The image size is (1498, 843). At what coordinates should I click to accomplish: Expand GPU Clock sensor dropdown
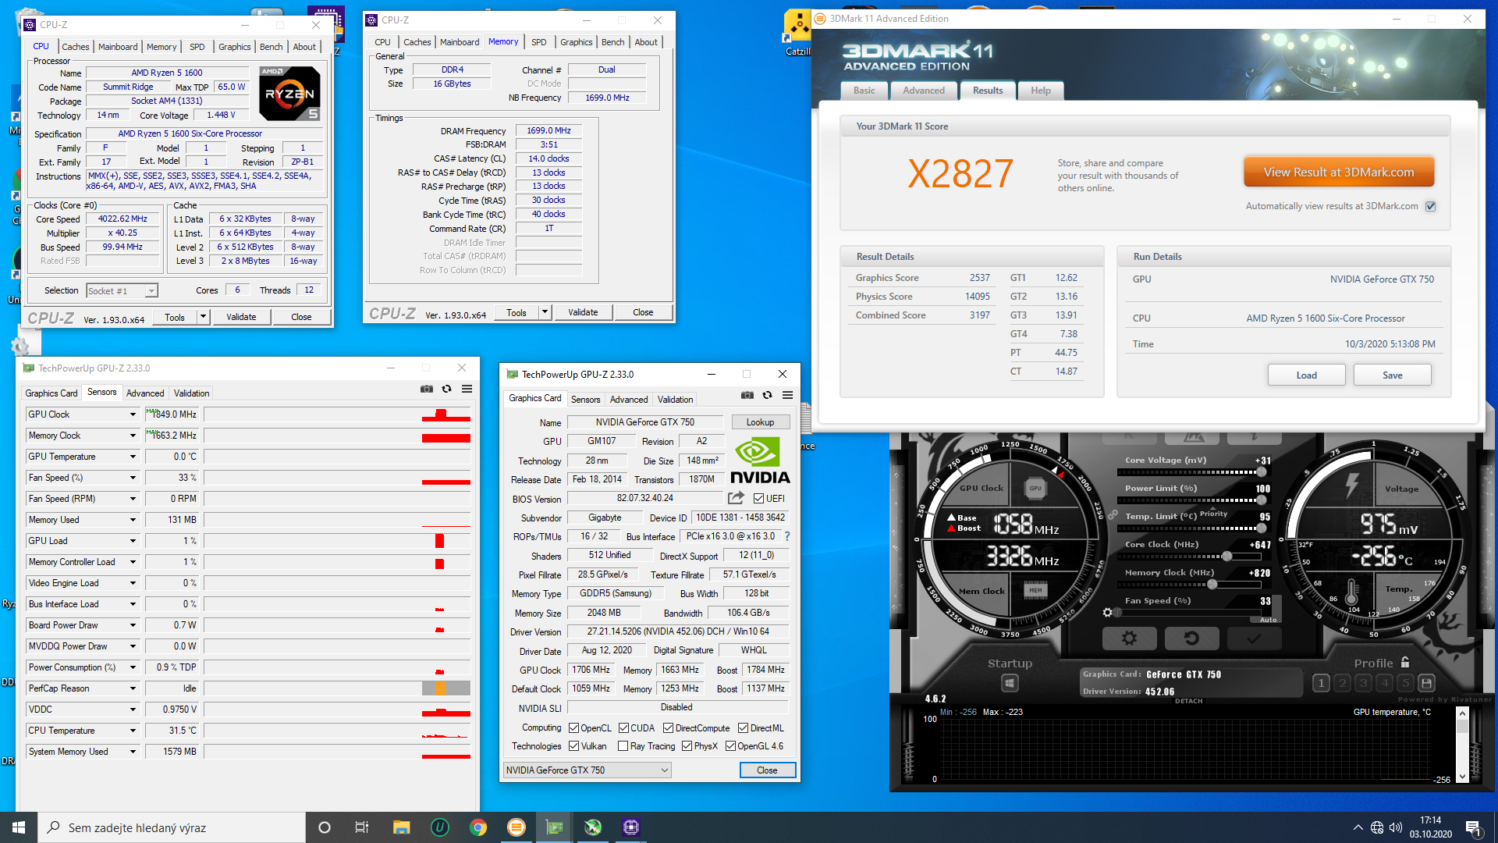(x=133, y=414)
